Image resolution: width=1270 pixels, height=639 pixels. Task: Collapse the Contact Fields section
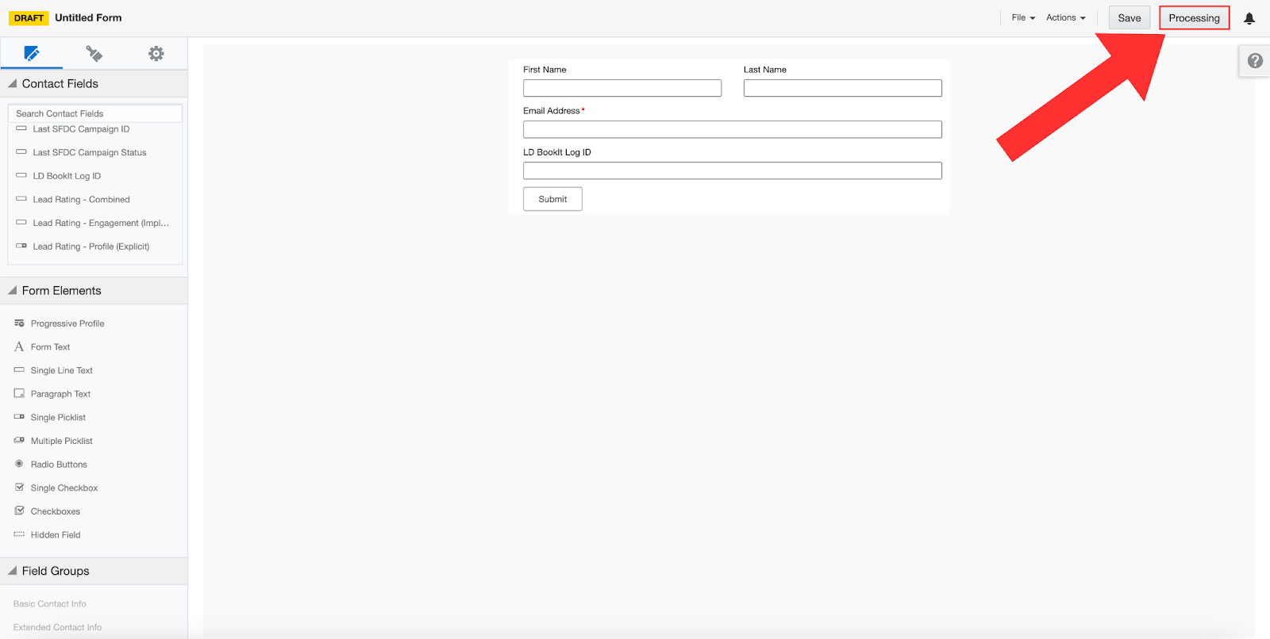point(13,84)
